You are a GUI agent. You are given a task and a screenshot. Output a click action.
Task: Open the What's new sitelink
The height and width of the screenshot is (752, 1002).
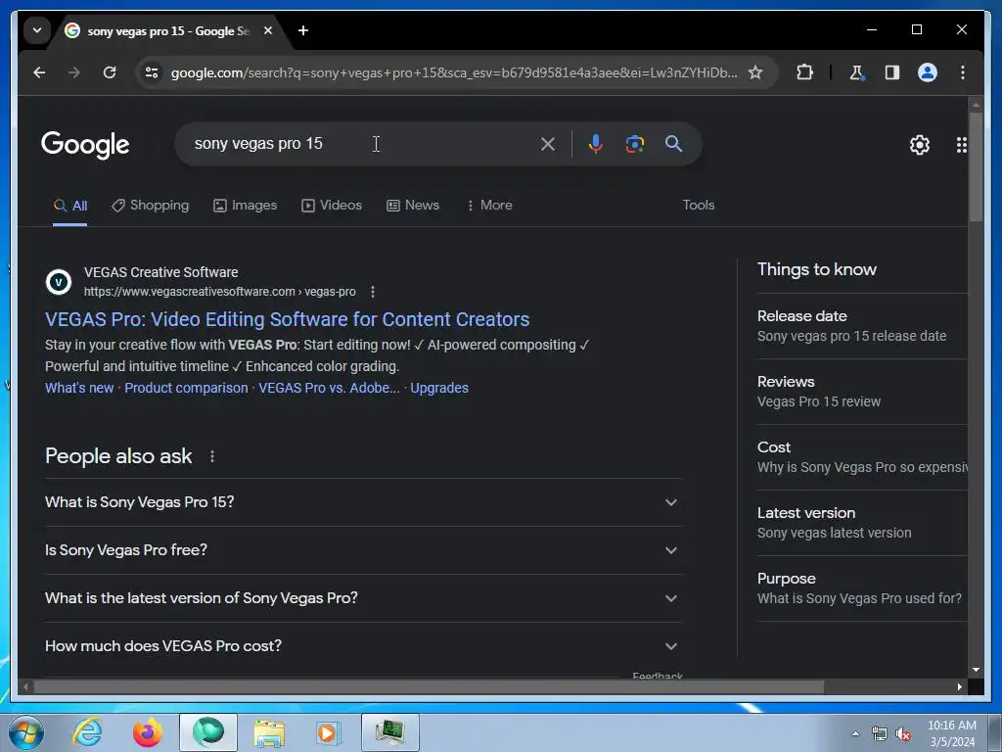point(79,388)
